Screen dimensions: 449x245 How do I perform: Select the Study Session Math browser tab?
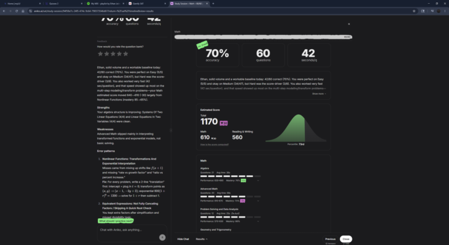189,4
